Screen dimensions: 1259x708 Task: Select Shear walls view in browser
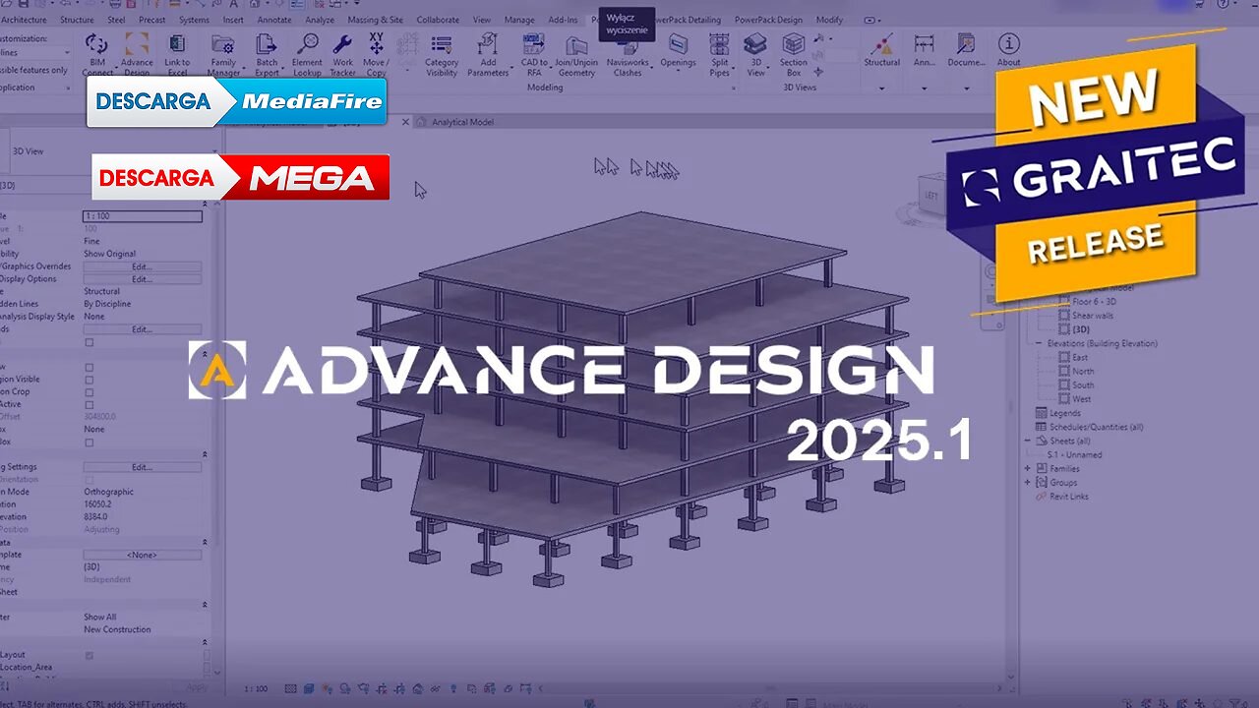(x=1092, y=316)
